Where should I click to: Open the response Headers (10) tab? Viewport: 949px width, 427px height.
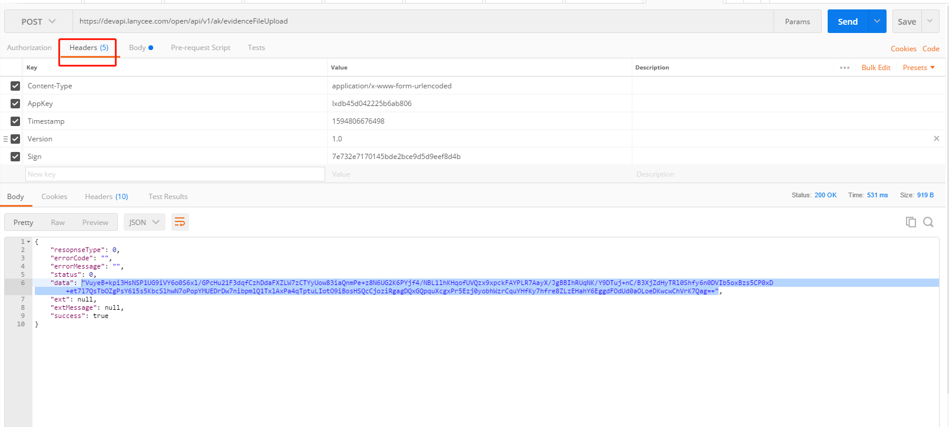[106, 197]
